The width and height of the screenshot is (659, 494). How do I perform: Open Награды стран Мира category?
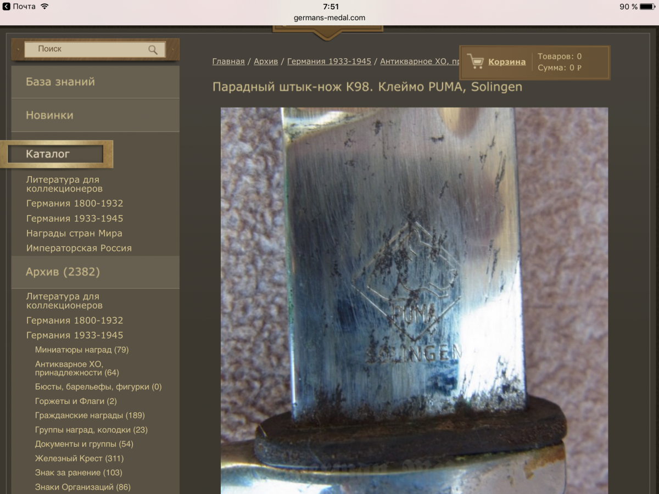tap(74, 233)
